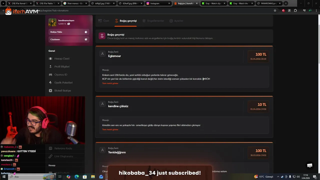Click the Oyuncu ID gamepad icon
This screenshot has width=320, height=180.
point(50,74)
